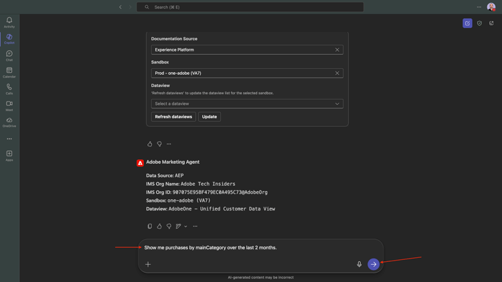
Task: Open more options for the card message
Action: point(169,144)
